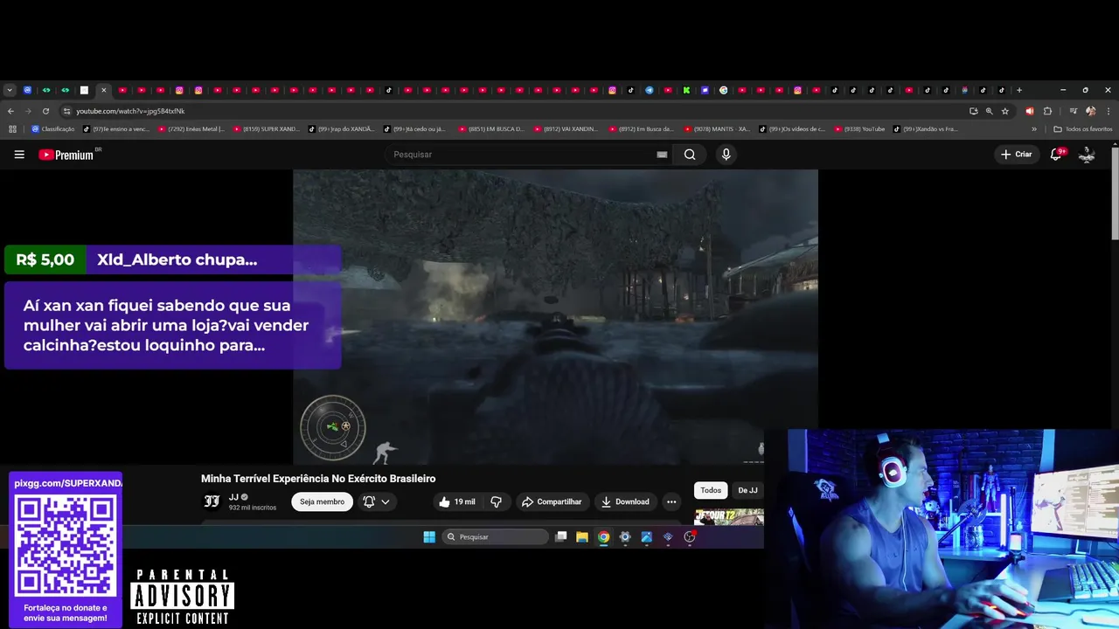Image resolution: width=1119 pixels, height=629 pixels.
Task: Open the (9078) MANTIS bookmark
Action: [717, 129]
